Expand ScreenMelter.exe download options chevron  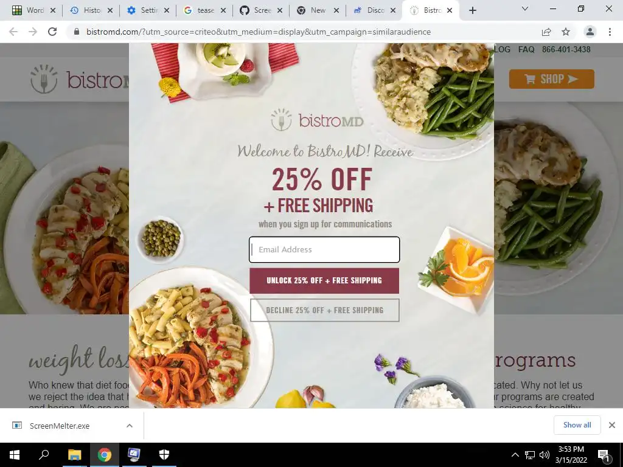(129, 426)
